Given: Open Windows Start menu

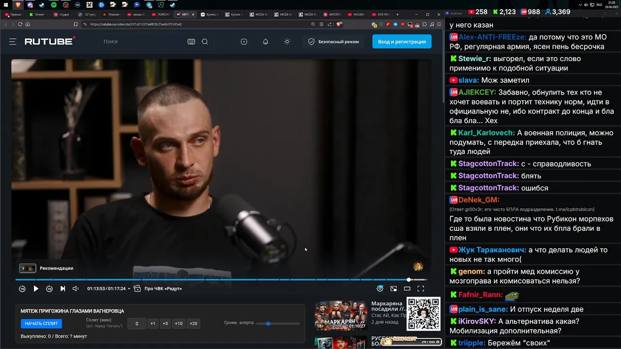Looking at the screenshot, I should coord(6,5).
